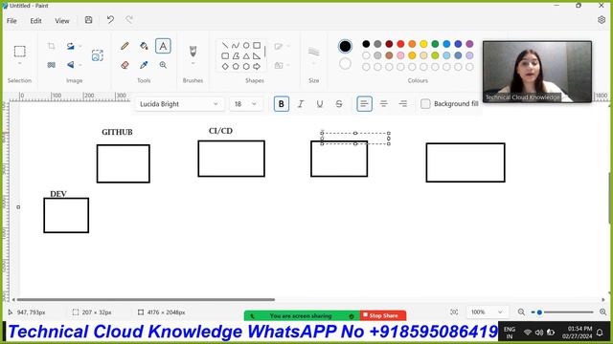This screenshot has width=613, height=344.
Task: Choose the red colour swatch
Action: pos(400,44)
